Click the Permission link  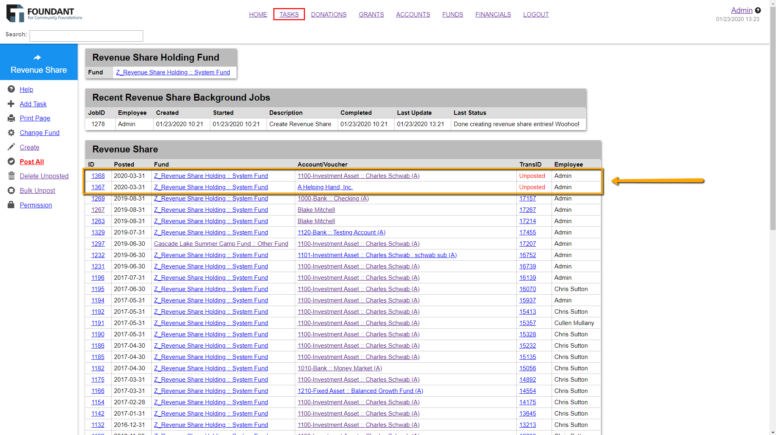tap(36, 205)
